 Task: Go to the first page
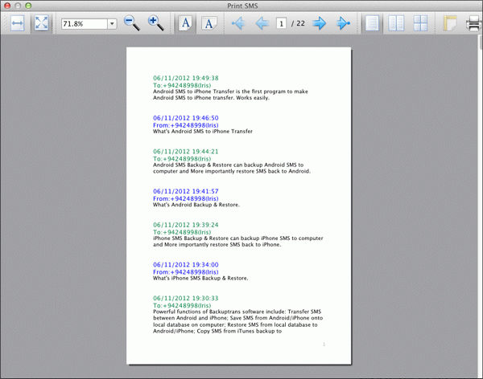tap(238, 23)
